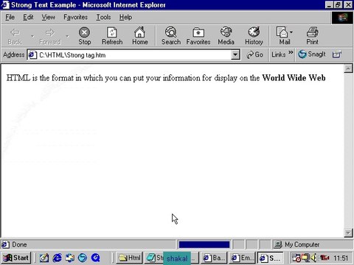The image size is (354, 265).
Task: Print the current page
Action: [x=312, y=36]
